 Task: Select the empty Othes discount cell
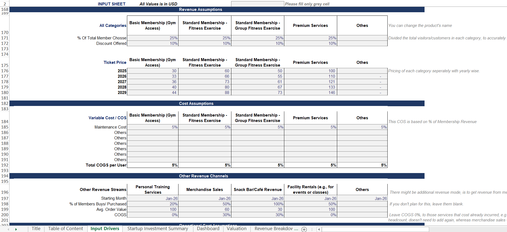362,43
